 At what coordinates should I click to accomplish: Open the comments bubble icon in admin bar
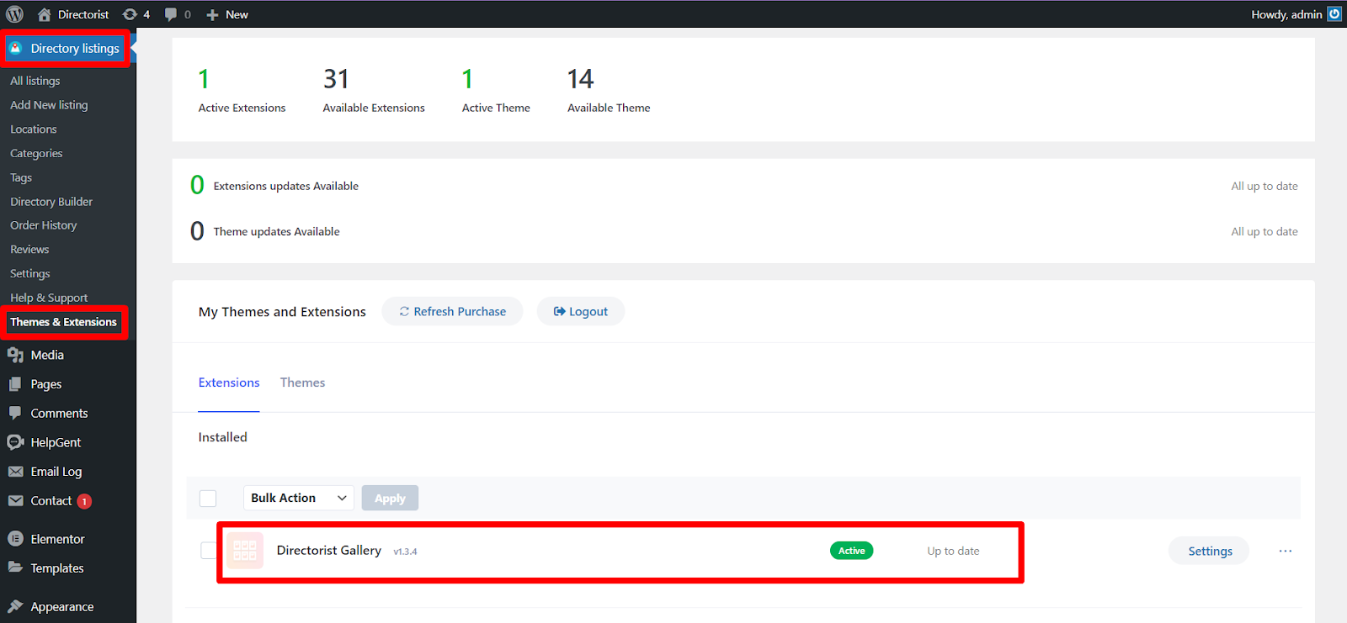tap(171, 14)
